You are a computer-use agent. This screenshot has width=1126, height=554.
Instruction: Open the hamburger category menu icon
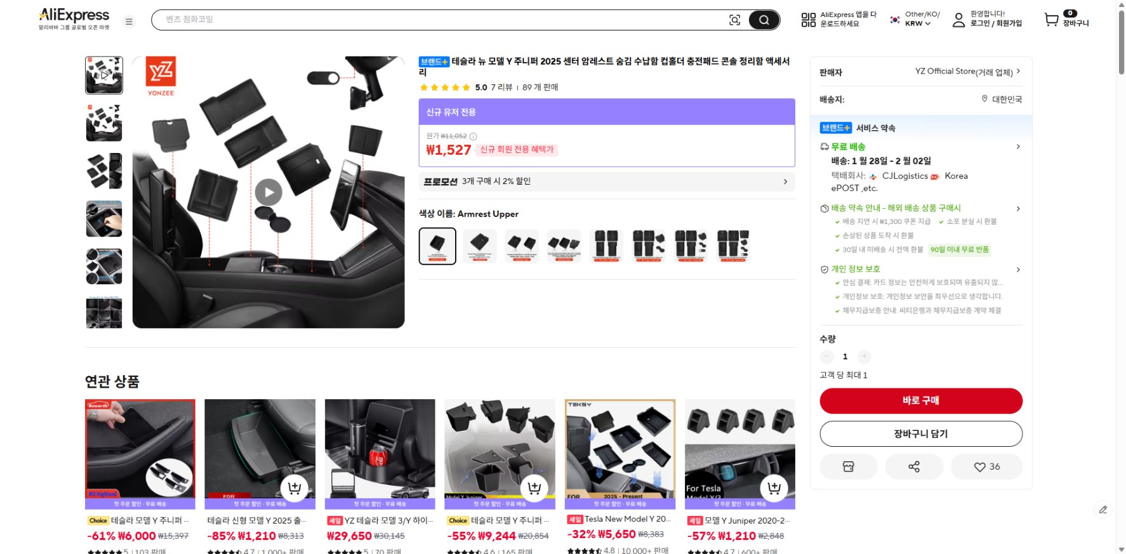(x=129, y=22)
